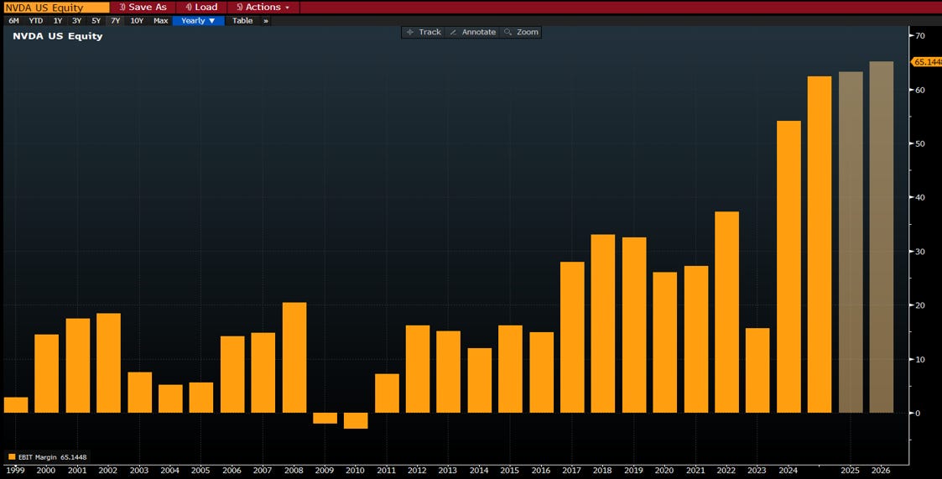942x479 pixels.
Task: Switch to Table view
Action: coord(242,20)
